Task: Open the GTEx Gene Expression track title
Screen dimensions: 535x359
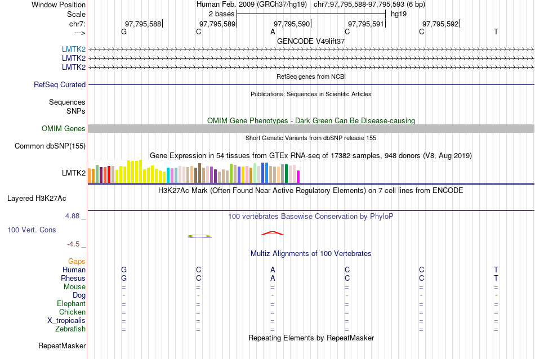Action: pos(311,156)
